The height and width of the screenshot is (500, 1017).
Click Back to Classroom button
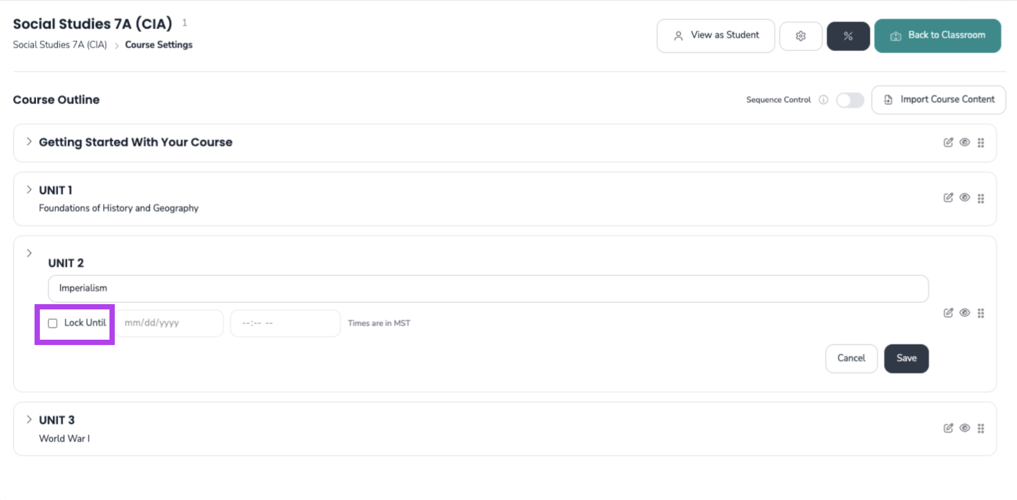coord(937,36)
